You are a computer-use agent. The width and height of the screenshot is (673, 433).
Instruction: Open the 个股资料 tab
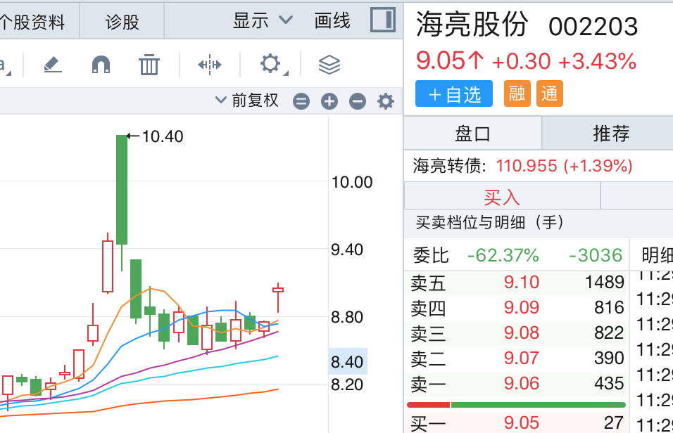click(x=32, y=21)
